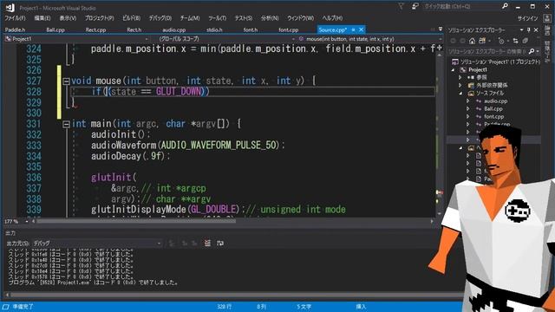Collapse the Project1 node in Solution Explorer
Viewport: 555px width, 312px height.
pyautogui.click(x=453, y=69)
